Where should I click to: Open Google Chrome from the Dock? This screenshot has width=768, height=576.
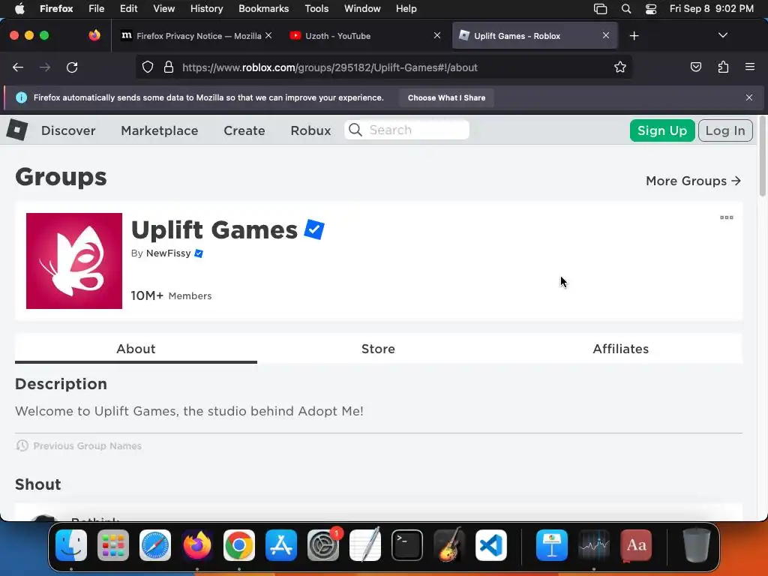point(239,545)
